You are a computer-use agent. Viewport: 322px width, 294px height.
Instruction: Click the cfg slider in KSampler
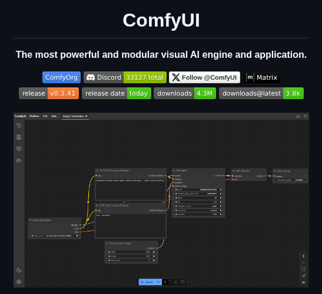pos(198,202)
